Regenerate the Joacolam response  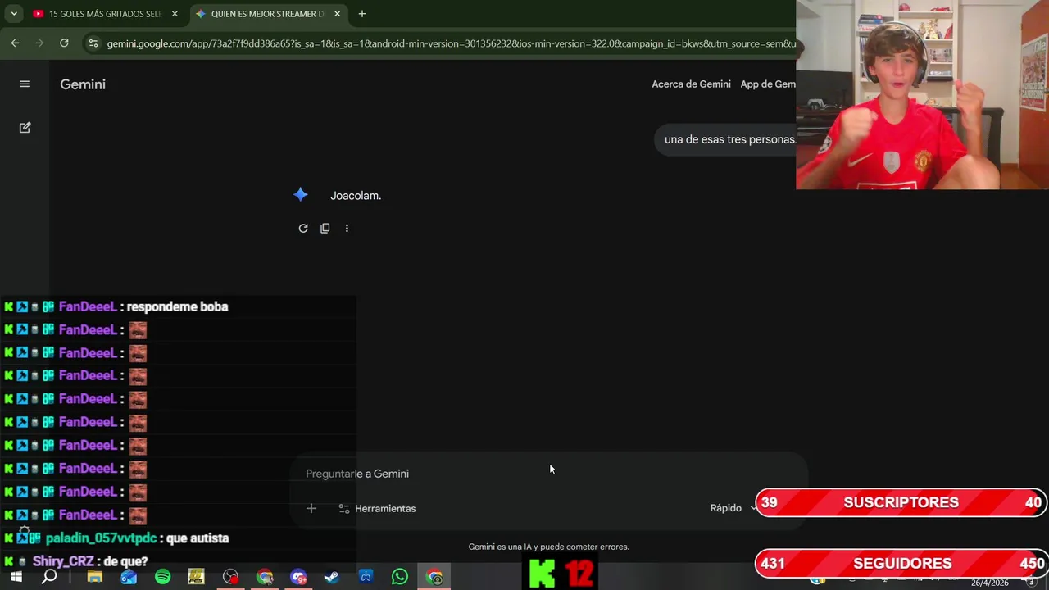pyautogui.click(x=303, y=229)
